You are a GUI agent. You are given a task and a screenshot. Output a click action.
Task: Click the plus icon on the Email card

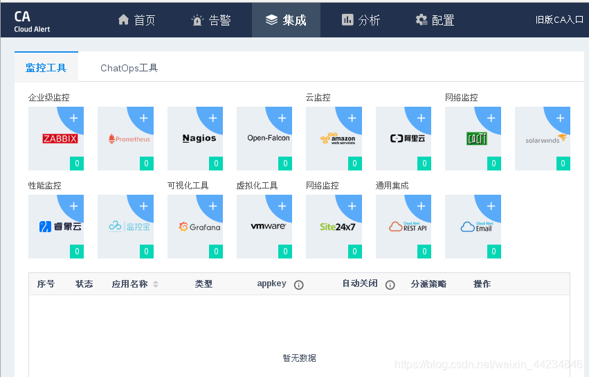(x=491, y=207)
